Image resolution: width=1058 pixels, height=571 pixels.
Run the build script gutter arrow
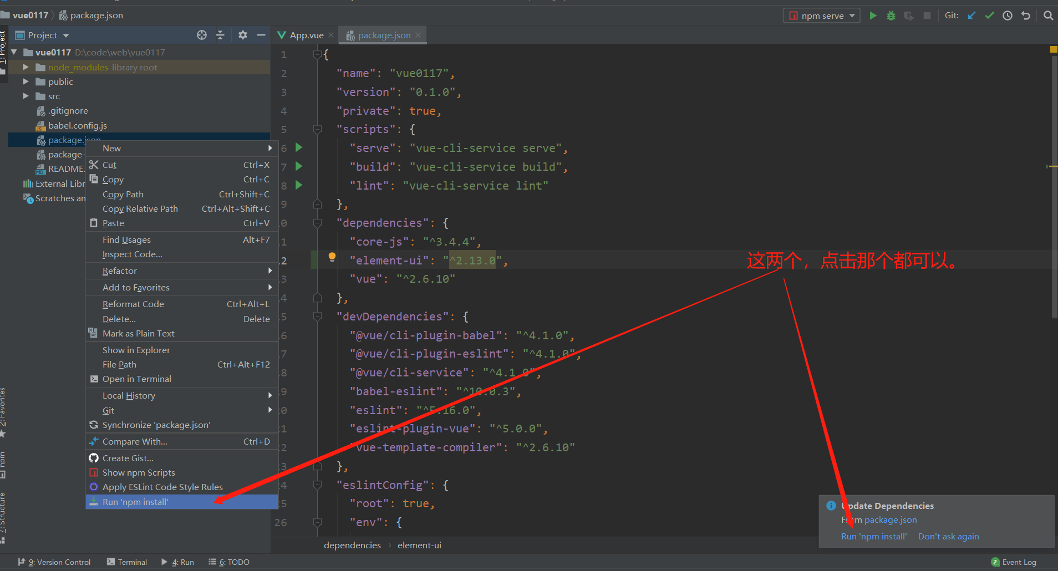click(x=299, y=166)
